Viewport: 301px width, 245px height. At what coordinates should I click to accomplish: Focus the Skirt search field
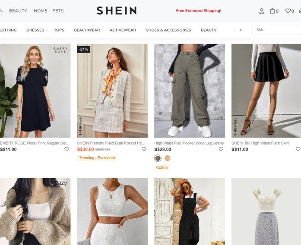[277, 30]
